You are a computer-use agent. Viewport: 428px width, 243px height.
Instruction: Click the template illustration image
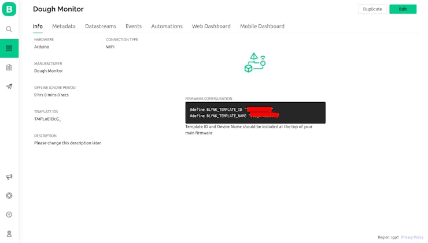click(254, 63)
